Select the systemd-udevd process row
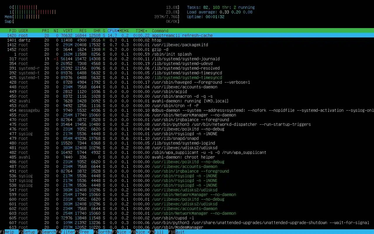The width and height of the screenshot is (374, 234). pyautogui.click(x=187, y=63)
